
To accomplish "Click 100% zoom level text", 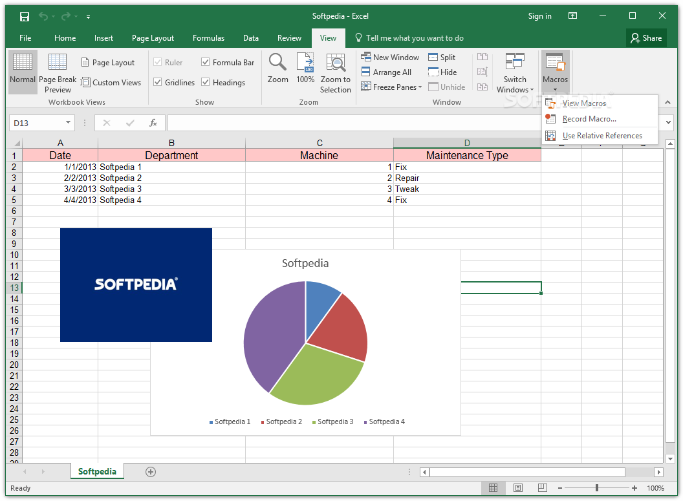I will click(655, 488).
